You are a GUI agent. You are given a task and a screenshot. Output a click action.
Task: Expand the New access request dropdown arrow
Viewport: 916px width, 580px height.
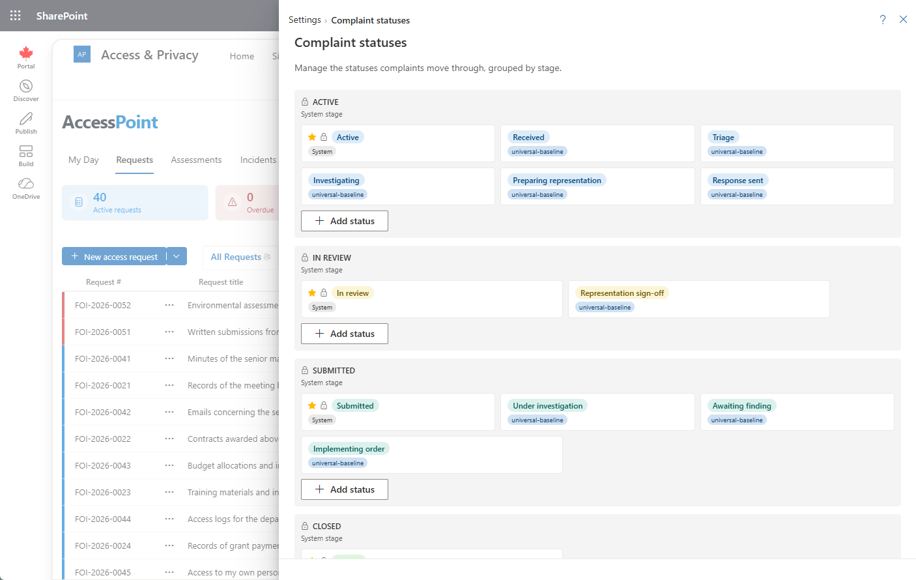177,256
